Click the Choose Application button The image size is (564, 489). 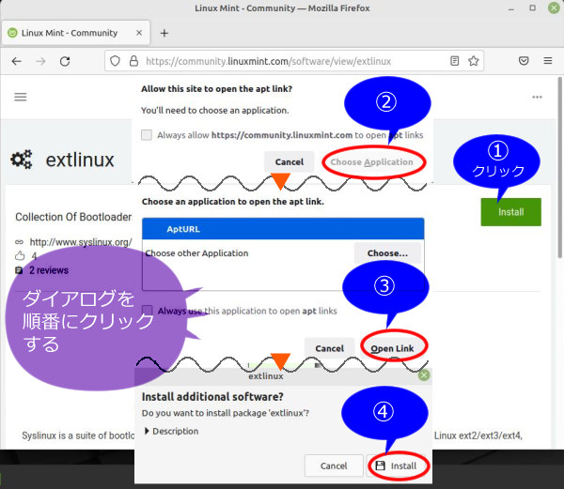tap(372, 162)
